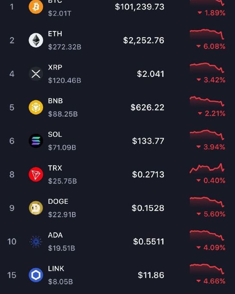The image size is (235, 294).
Task: Click the $101,239.73 Bitcoin price
Action: pyautogui.click(x=140, y=7)
